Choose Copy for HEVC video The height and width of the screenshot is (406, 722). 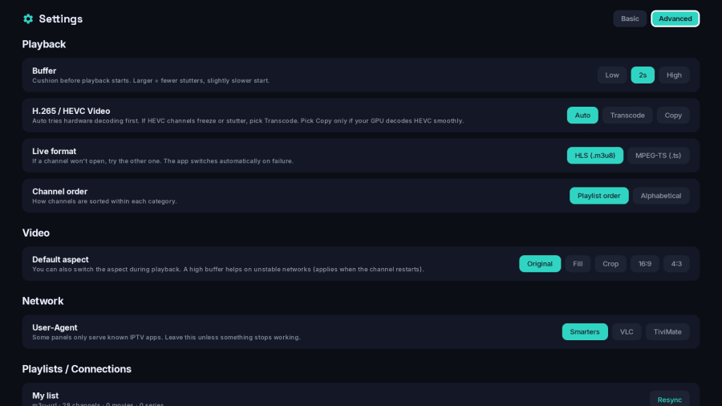click(x=673, y=115)
